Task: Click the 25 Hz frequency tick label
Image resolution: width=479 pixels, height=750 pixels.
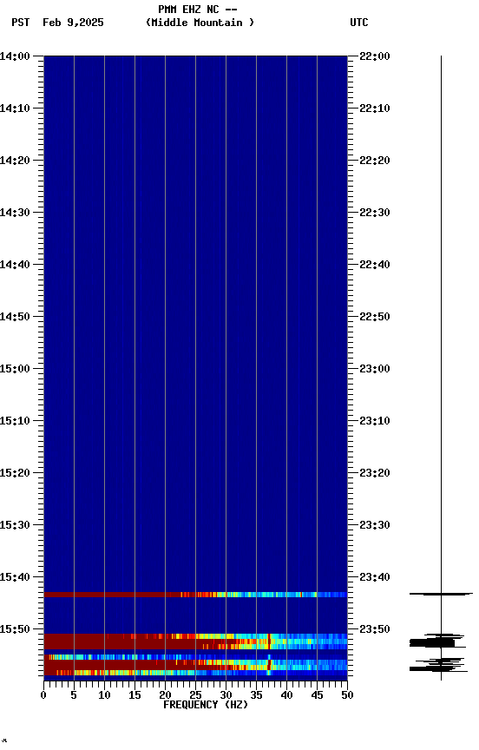Action: coord(195,695)
